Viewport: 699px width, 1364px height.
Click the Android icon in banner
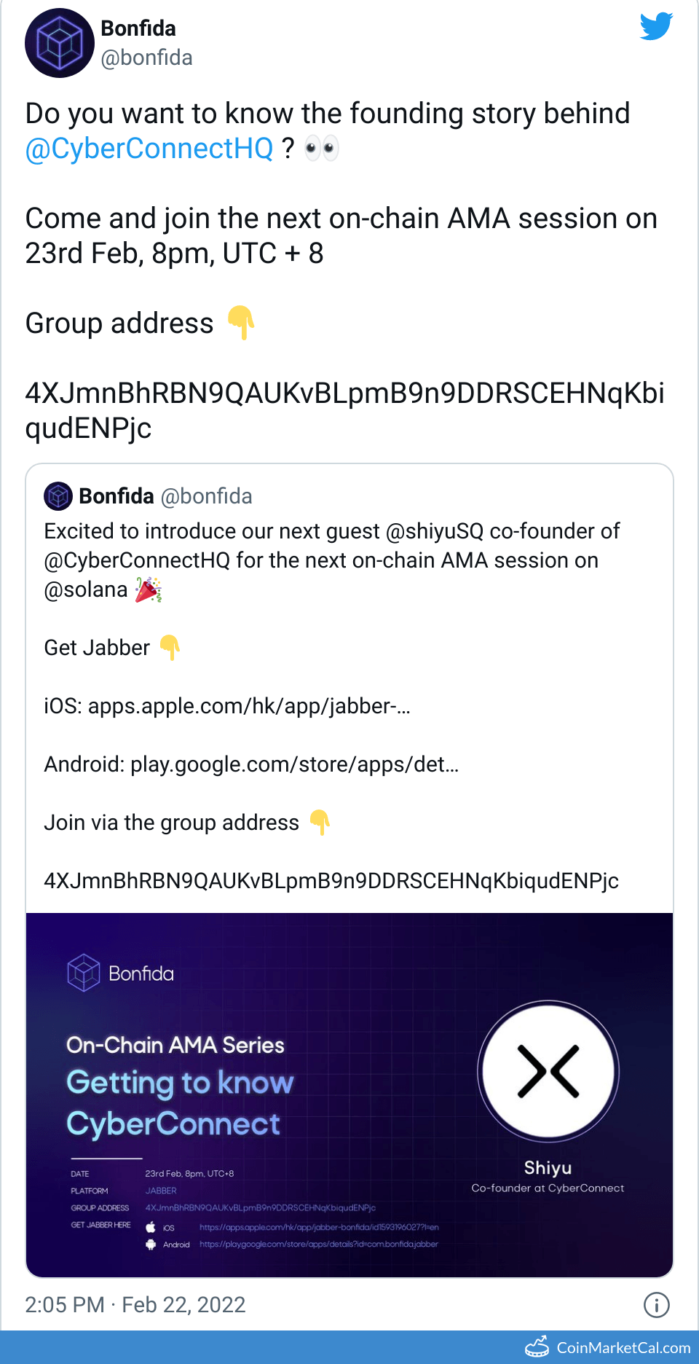click(x=151, y=1245)
